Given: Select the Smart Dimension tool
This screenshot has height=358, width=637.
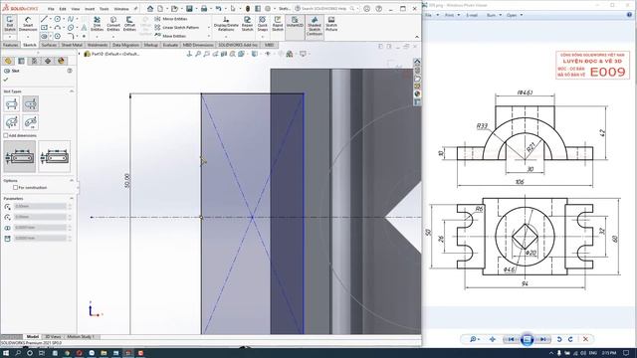Looking at the screenshot, I should (x=28, y=24).
